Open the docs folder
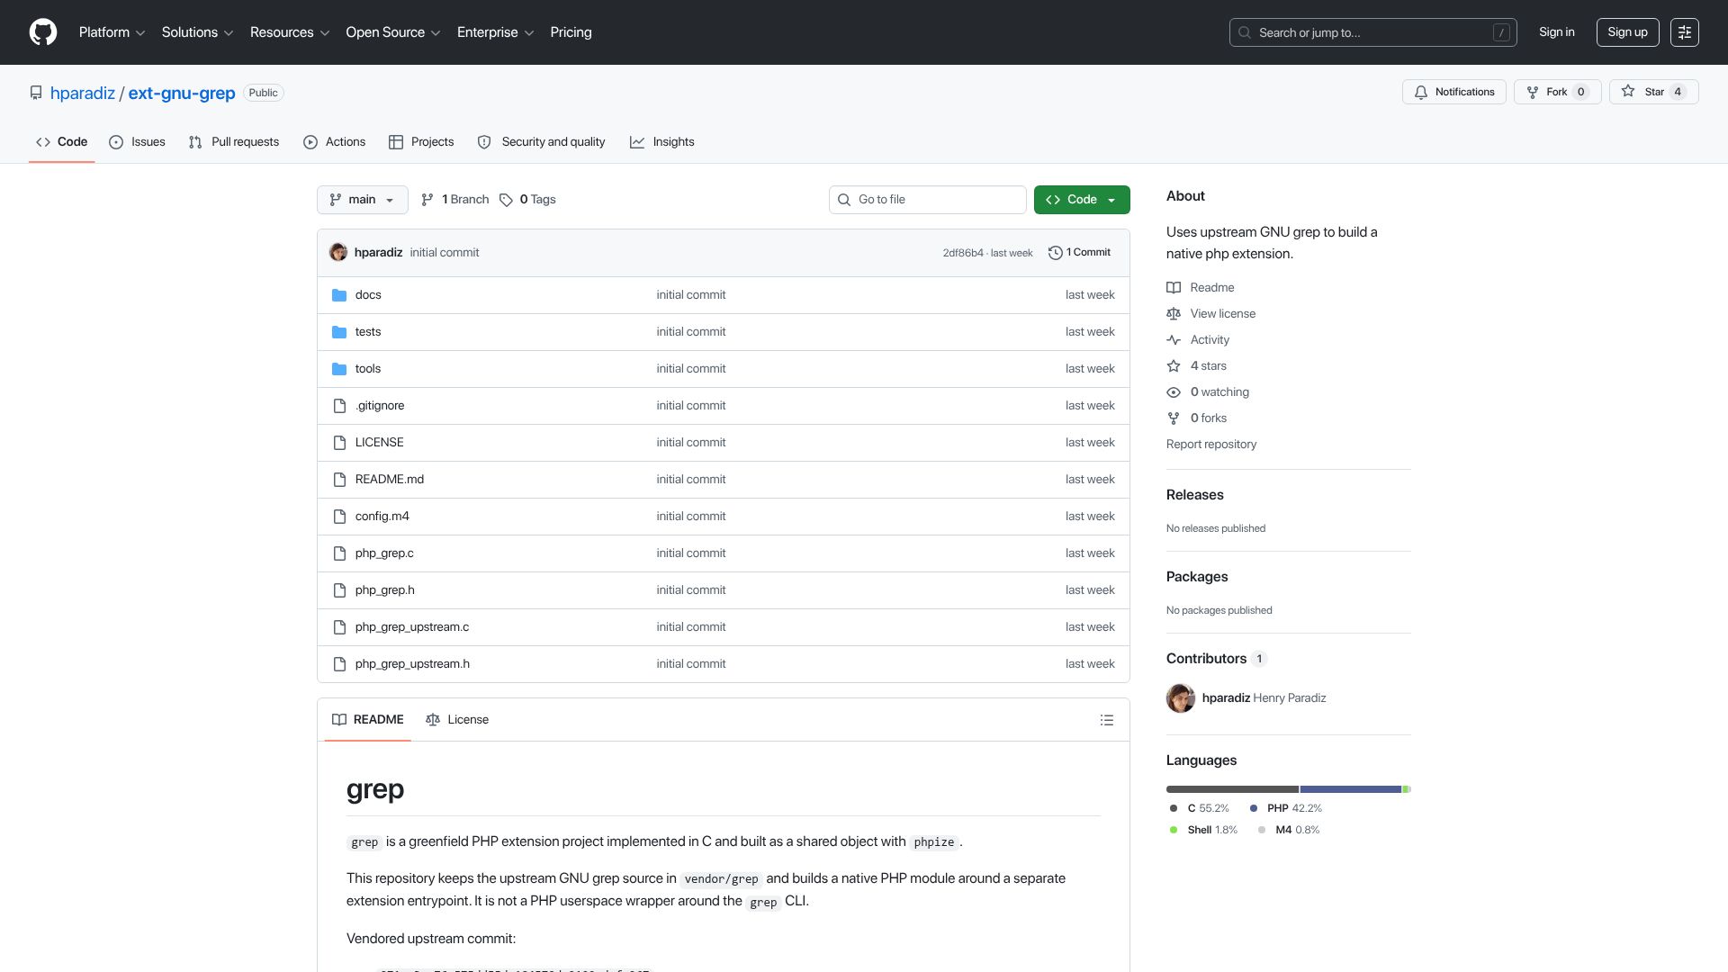 368,295
